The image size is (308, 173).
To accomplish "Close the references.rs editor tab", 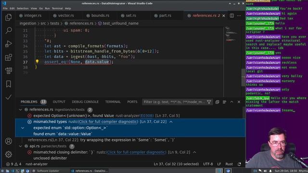I will 224,15.
